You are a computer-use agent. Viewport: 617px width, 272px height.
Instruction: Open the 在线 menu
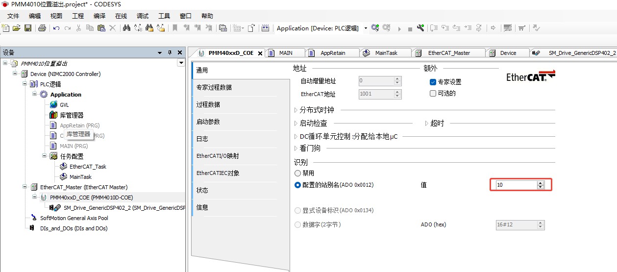tap(121, 16)
